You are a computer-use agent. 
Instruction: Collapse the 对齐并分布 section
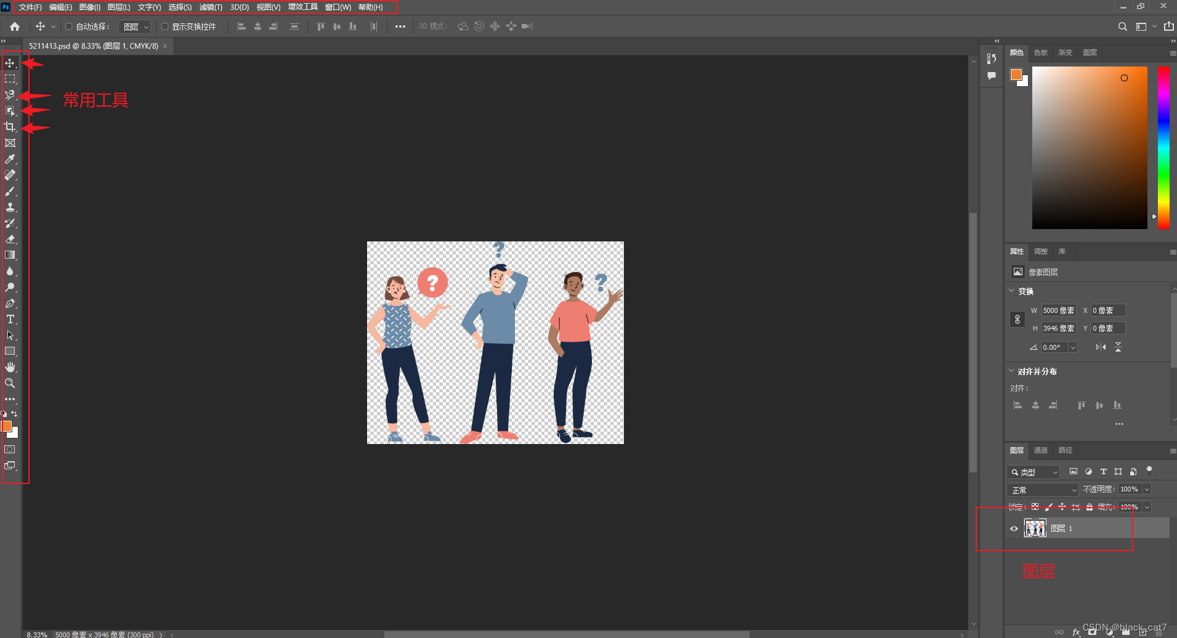1011,371
